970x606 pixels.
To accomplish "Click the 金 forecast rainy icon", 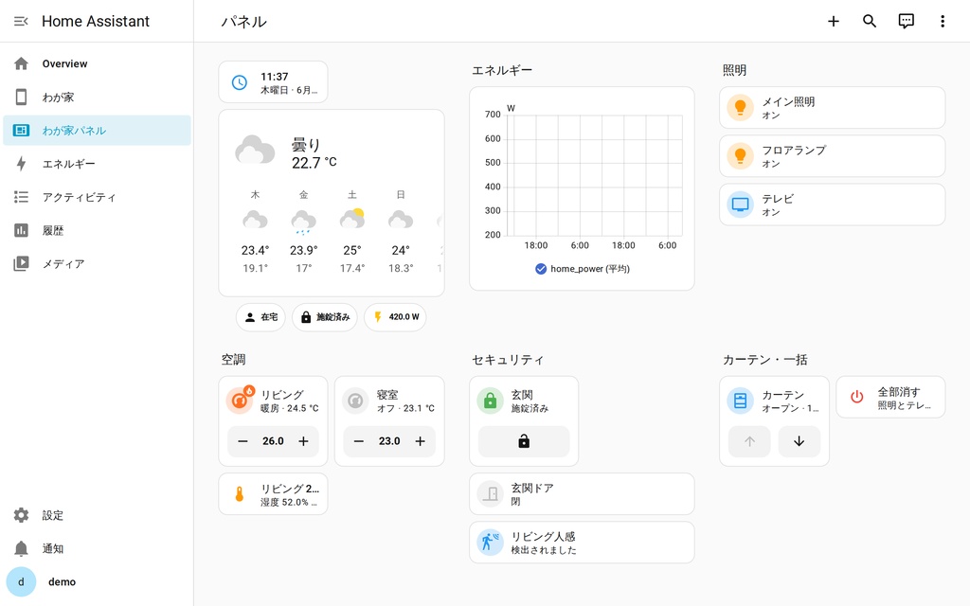I will 303,222.
